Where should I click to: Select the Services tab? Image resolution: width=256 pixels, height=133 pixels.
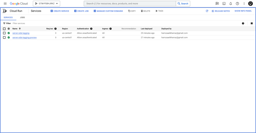8,17
